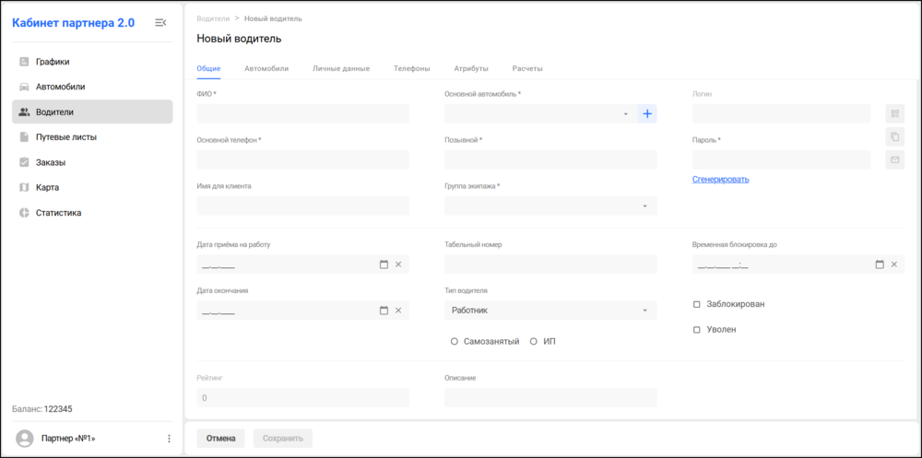The height and width of the screenshot is (458, 922).
Task: Open Статистика section in the sidebar
Action: (92, 213)
